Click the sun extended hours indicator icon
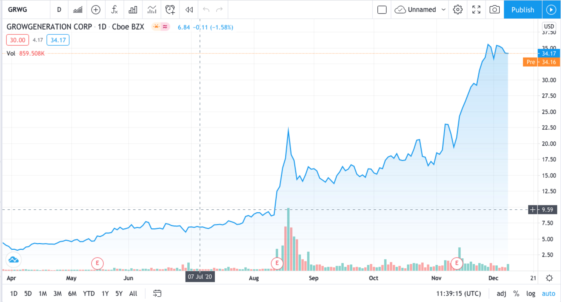This screenshot has width=561, height=302. coord(156,27)
